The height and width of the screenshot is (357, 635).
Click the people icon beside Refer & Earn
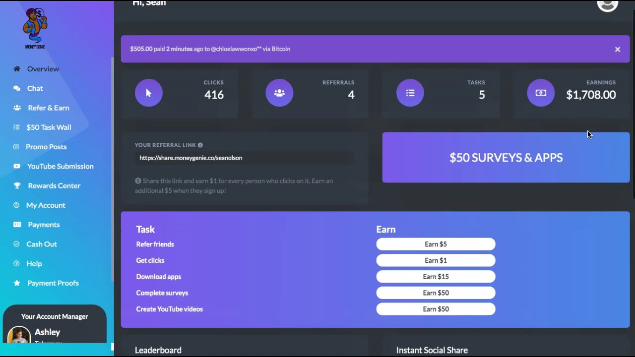(x=17, y=108)
